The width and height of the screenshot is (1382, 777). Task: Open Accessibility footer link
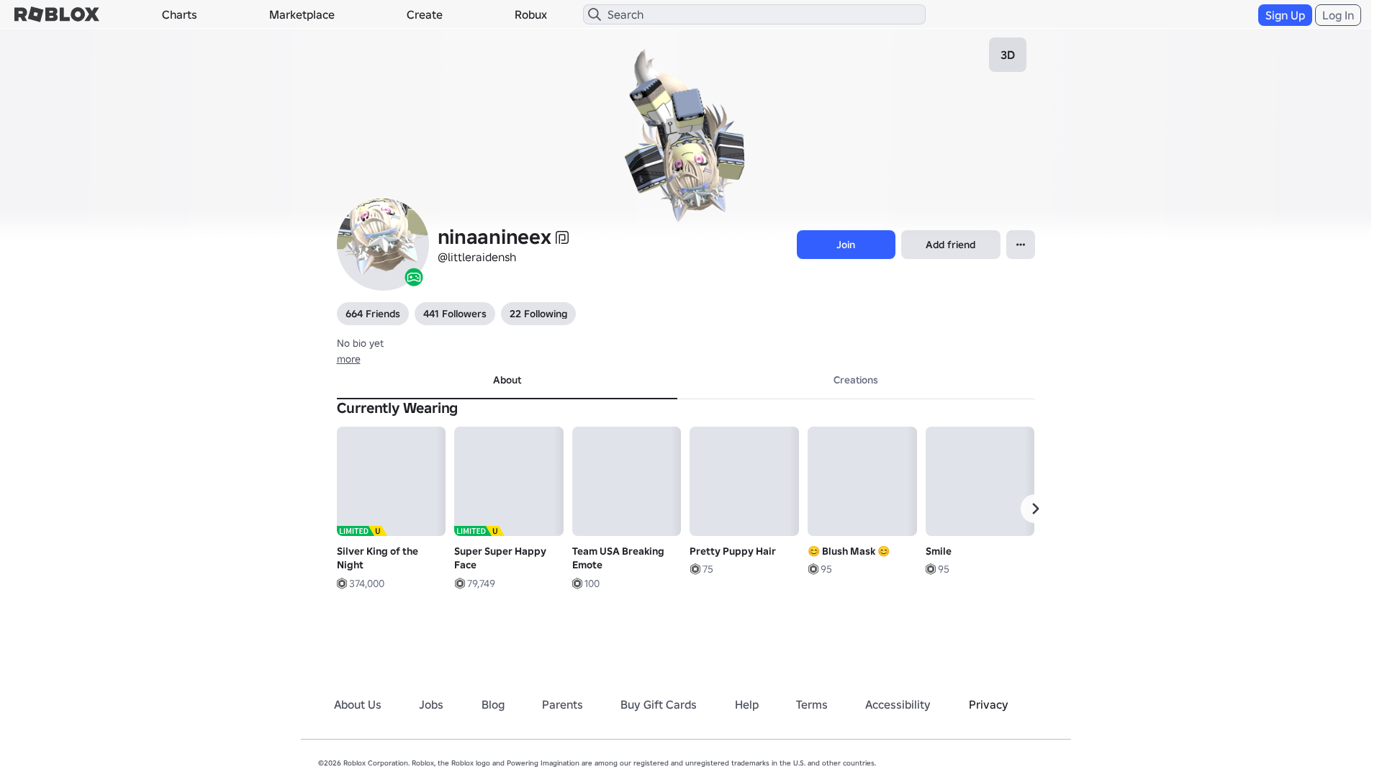pos(898,705)
